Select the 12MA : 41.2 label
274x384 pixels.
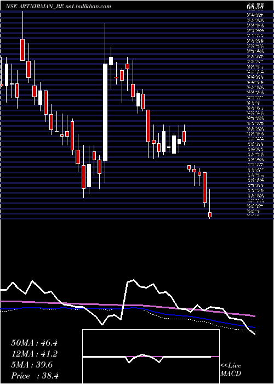coord(34,354)
